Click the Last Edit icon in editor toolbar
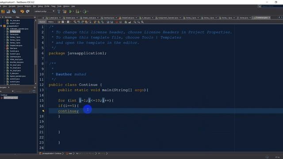 coord(59,22)
